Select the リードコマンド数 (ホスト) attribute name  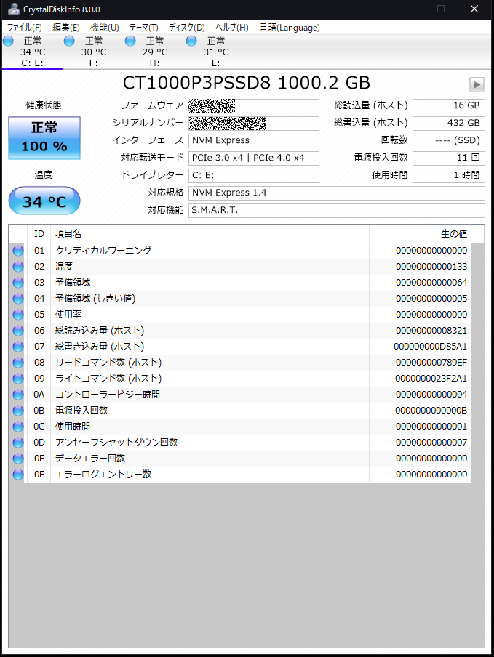point(108,363)
